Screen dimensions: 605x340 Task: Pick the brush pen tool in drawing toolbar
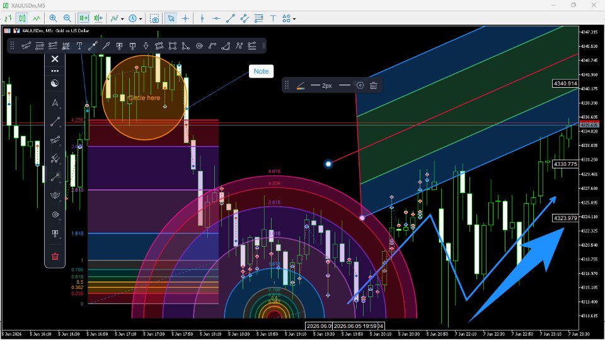106,46
